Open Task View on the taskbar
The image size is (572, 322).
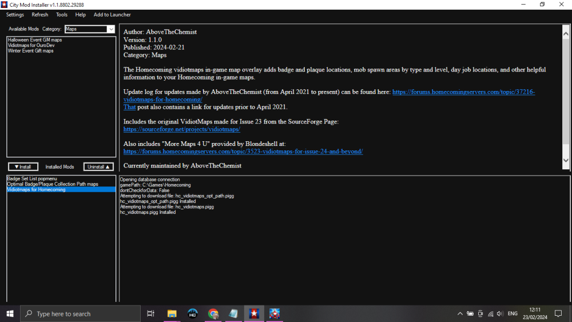150,313
